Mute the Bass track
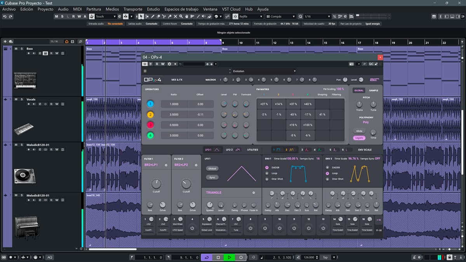This screenshot has height=262, width=466. pyautogui.click(x=16, y=49)
